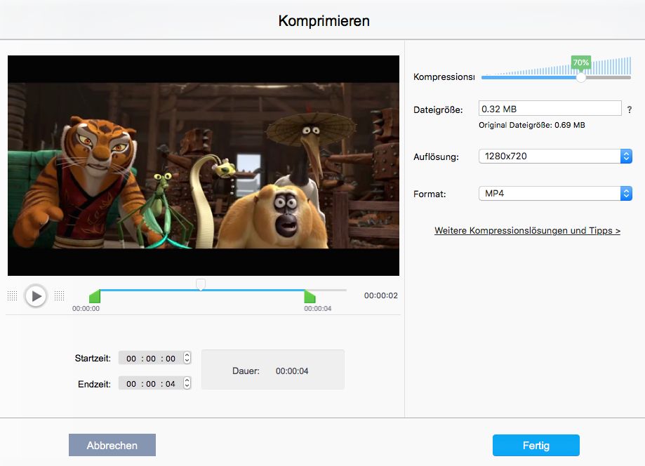This screenshot has width=645, height=466.
Task: Click the Dauer 00:00:04 value
Action: point(292,371)
